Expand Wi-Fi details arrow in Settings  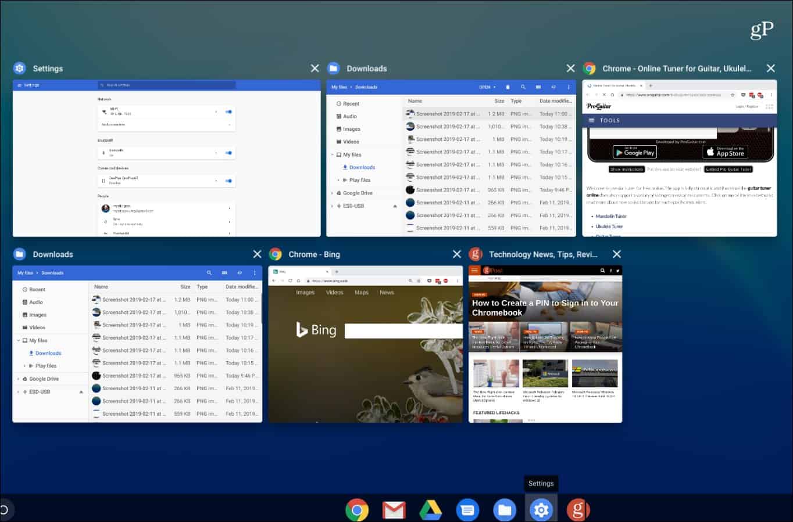click(216, 111)
